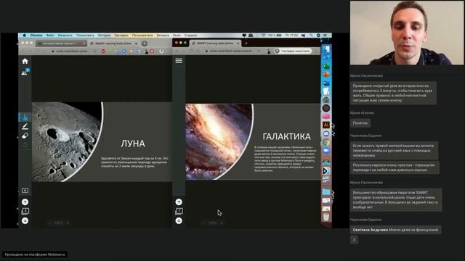465x261 pixels.
Task: Click zoom in plus in right window
Action: click(x=222, y=223)
